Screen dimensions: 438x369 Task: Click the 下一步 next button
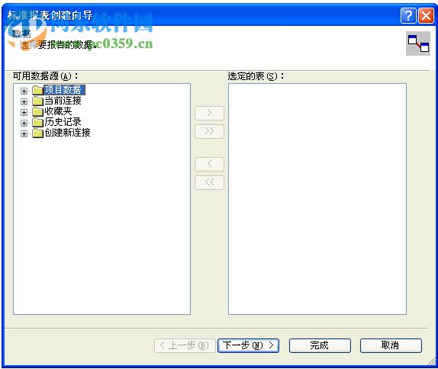[248, 345]
